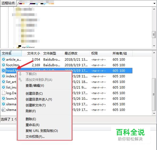157x150 pixels.
Task: Click file list scroll down arrow
Action: [x=154, y=113]
